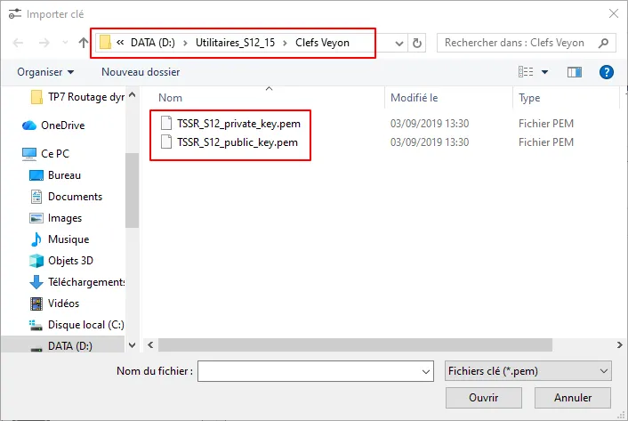Click Nouveau dossier

[x=141, y=72]
